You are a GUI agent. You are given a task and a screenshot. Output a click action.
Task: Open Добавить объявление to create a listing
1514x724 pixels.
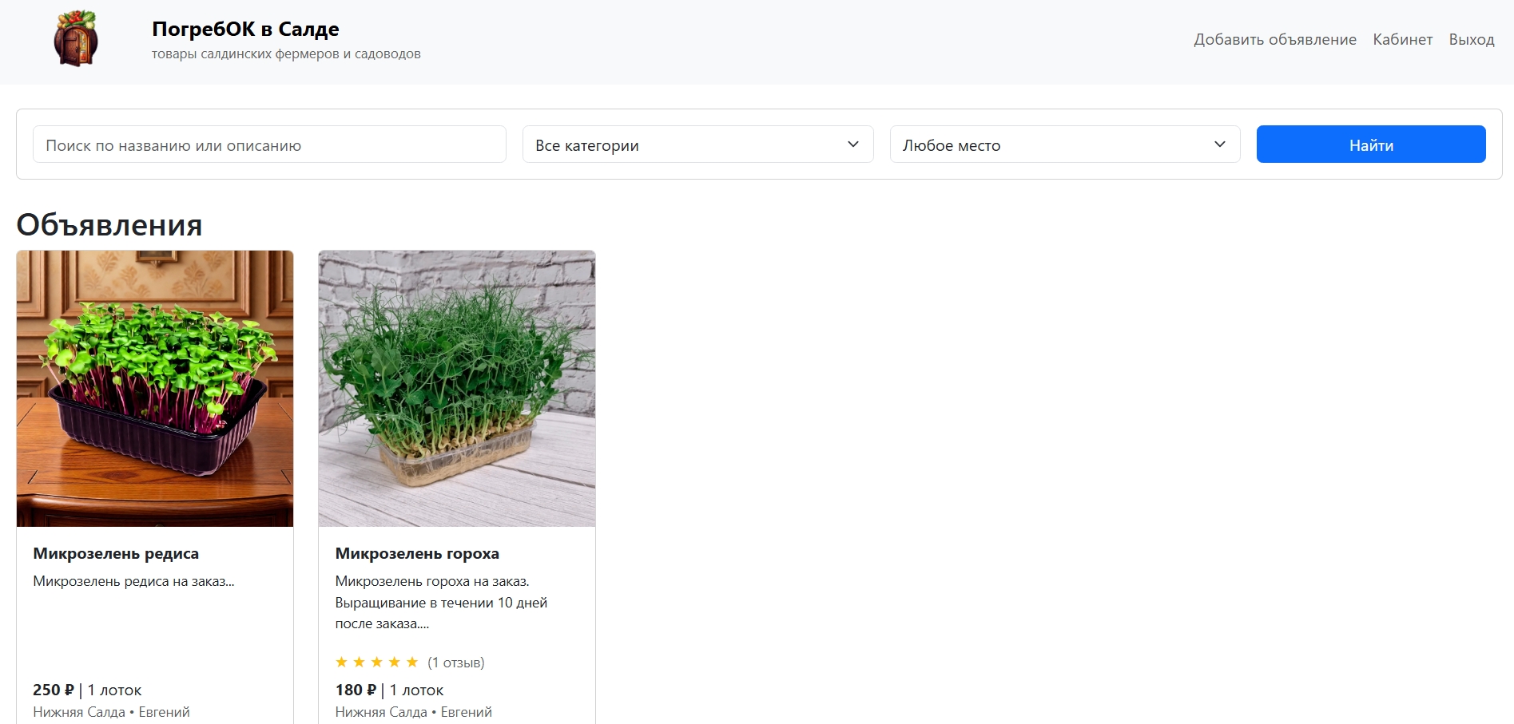coord(1274,39)
